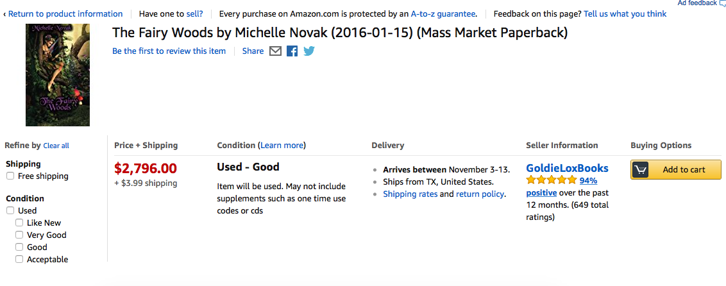Image resolution: width=726 pixels, height=286 pixels.
Task: Open the A-to-z guarantee link
Action: point(443,13)
